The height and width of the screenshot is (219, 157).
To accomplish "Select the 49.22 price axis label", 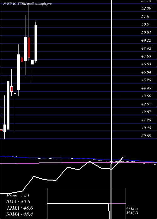I will 146,40.
